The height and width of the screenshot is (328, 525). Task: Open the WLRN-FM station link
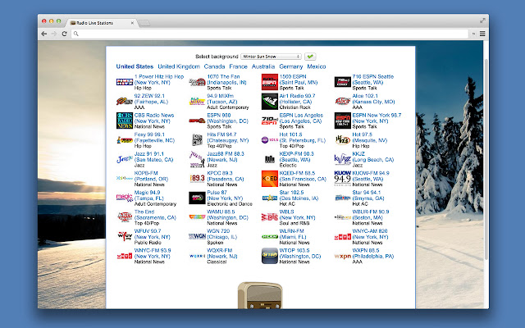click(293, 234)
